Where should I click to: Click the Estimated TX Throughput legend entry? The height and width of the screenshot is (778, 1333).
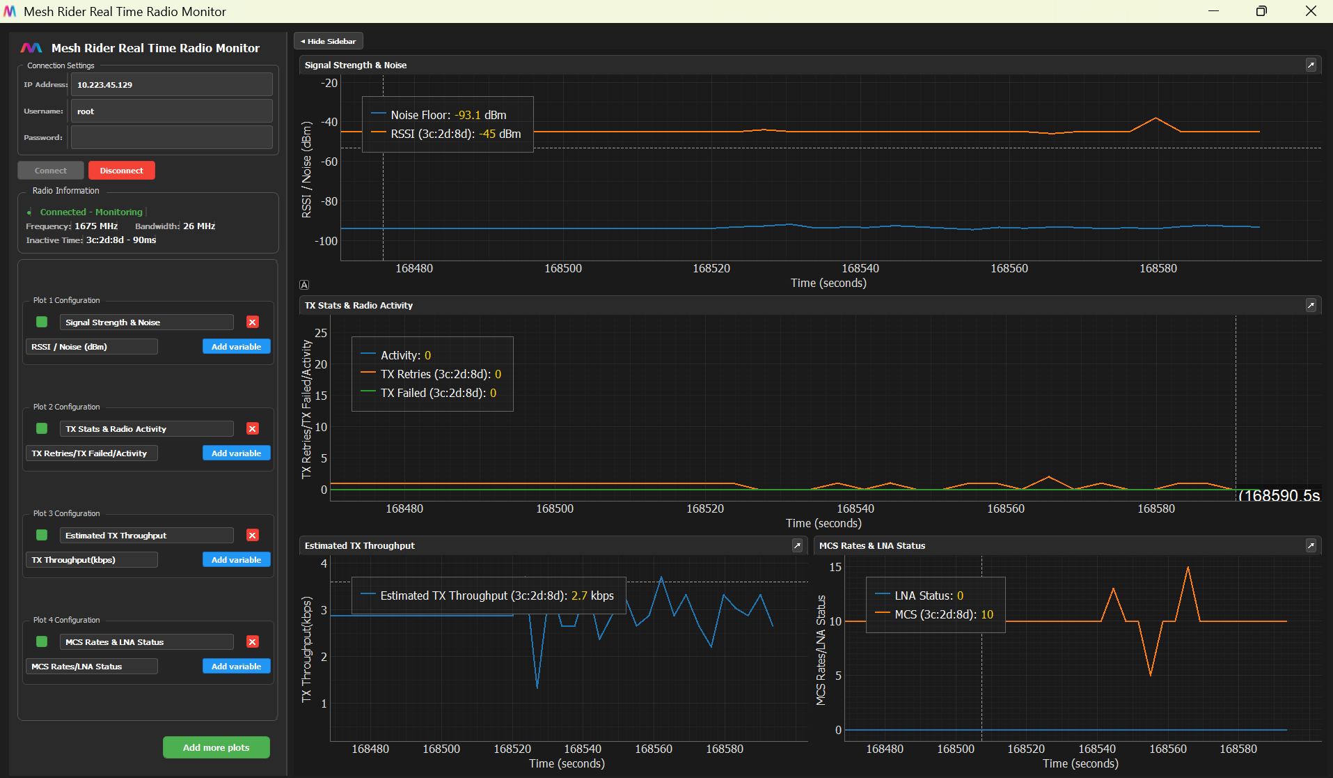tap(488, 596)
